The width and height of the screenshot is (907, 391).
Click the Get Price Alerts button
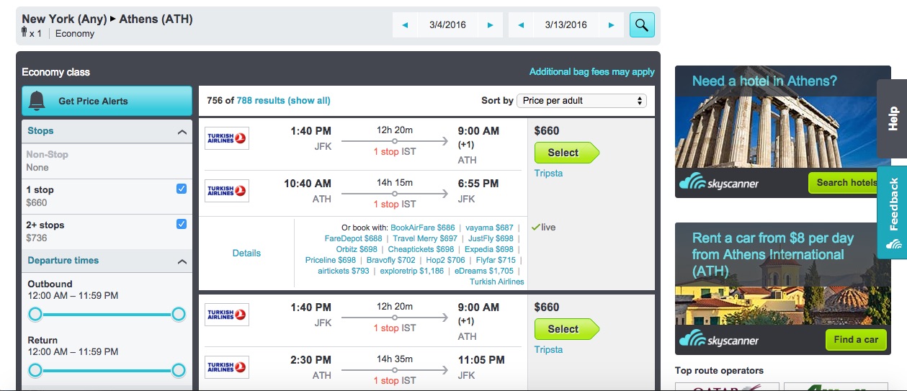coord(107,101)
